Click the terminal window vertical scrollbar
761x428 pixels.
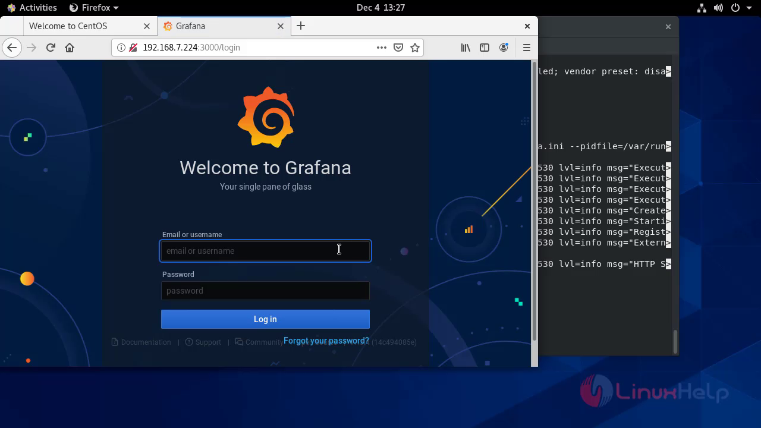pyautogui.click(x=675, y=341)
